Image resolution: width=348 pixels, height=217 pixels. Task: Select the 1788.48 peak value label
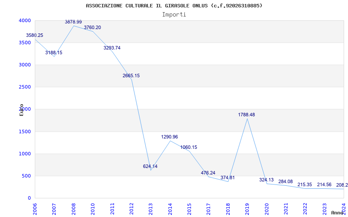pyautogui.click(x=247, y=115)
